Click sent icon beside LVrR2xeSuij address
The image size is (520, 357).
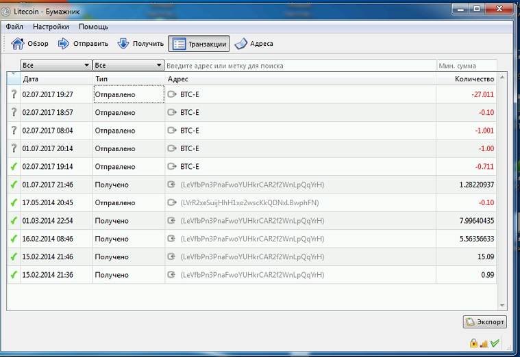[172, 202]
